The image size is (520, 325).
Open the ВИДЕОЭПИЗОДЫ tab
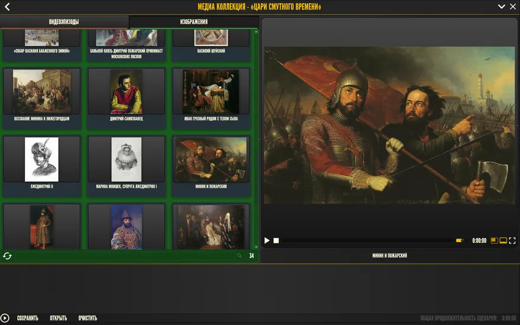(x=64, y=22)
